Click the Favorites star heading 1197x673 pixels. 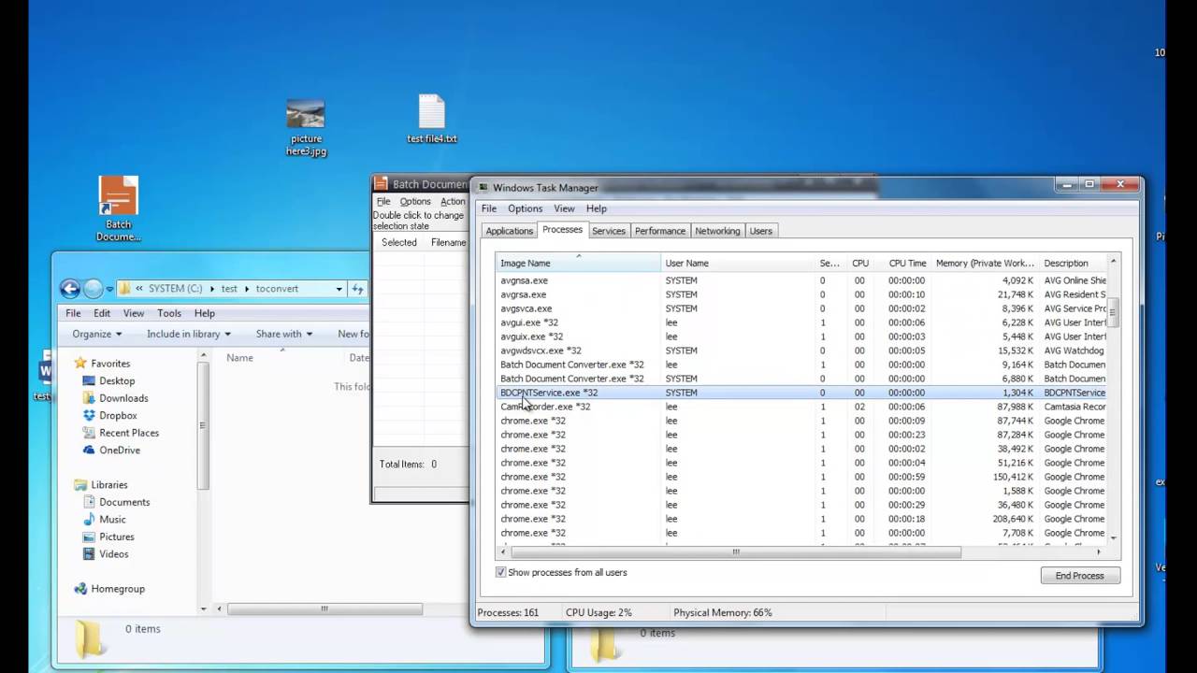pyautogui.click(x=102, y=363)
